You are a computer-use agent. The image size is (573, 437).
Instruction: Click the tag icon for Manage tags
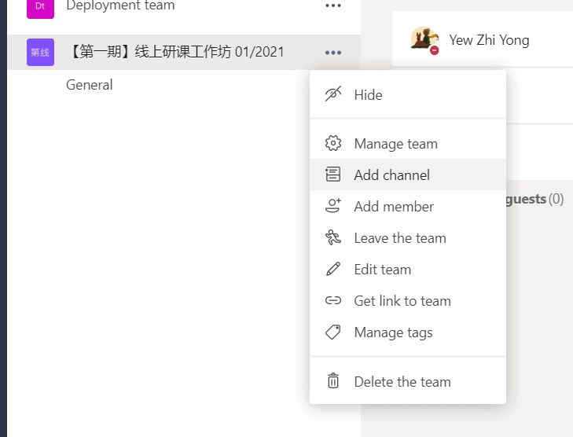pyautogui.click(x=333, y=332)
